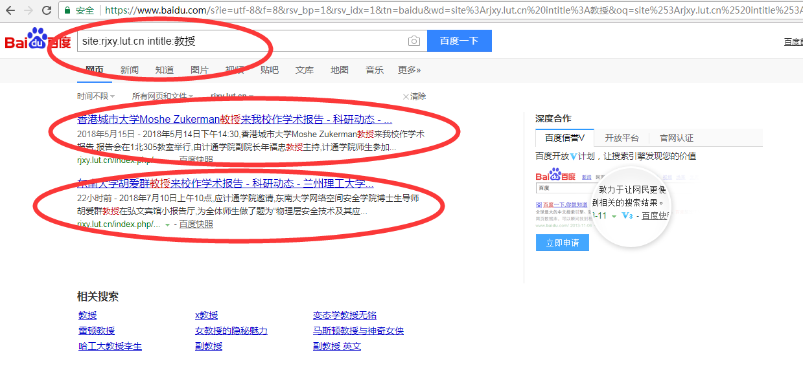Screen dimensions: 803x370
Task: Click the green secure padlock icon
Action: (x=67, y=10)
